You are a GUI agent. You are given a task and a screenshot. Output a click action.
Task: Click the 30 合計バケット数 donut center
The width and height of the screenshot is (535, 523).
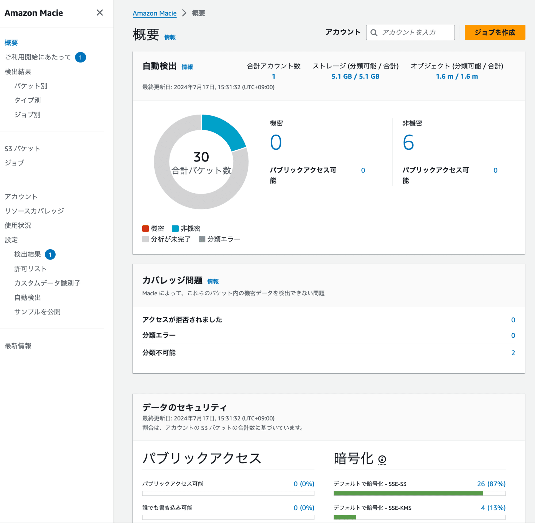pos(201,163)
